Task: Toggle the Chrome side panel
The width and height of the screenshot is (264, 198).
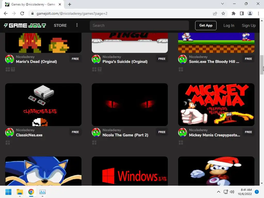Action: [242, 13]
